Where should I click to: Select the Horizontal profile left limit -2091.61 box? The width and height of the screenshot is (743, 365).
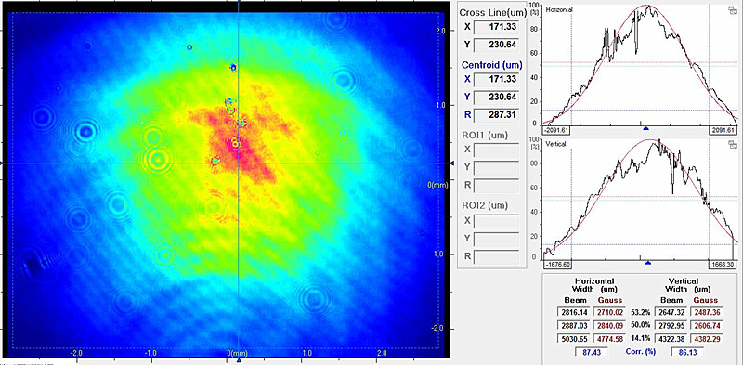(559, 131)
